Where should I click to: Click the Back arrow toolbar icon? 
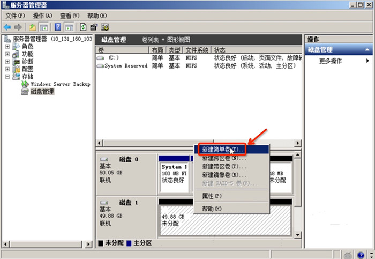point(7,27)
